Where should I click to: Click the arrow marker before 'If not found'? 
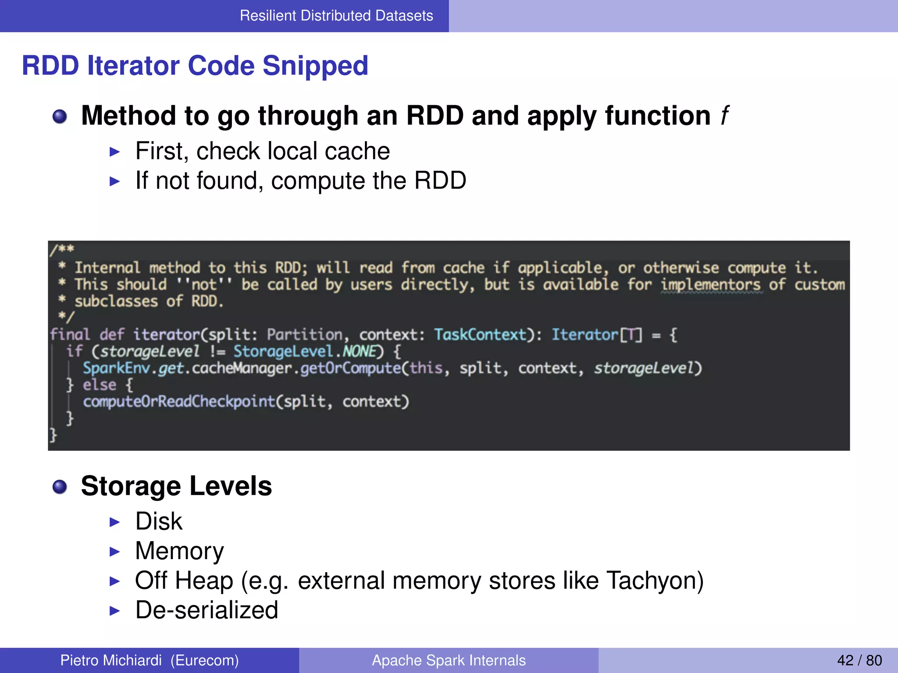point(114,181)
